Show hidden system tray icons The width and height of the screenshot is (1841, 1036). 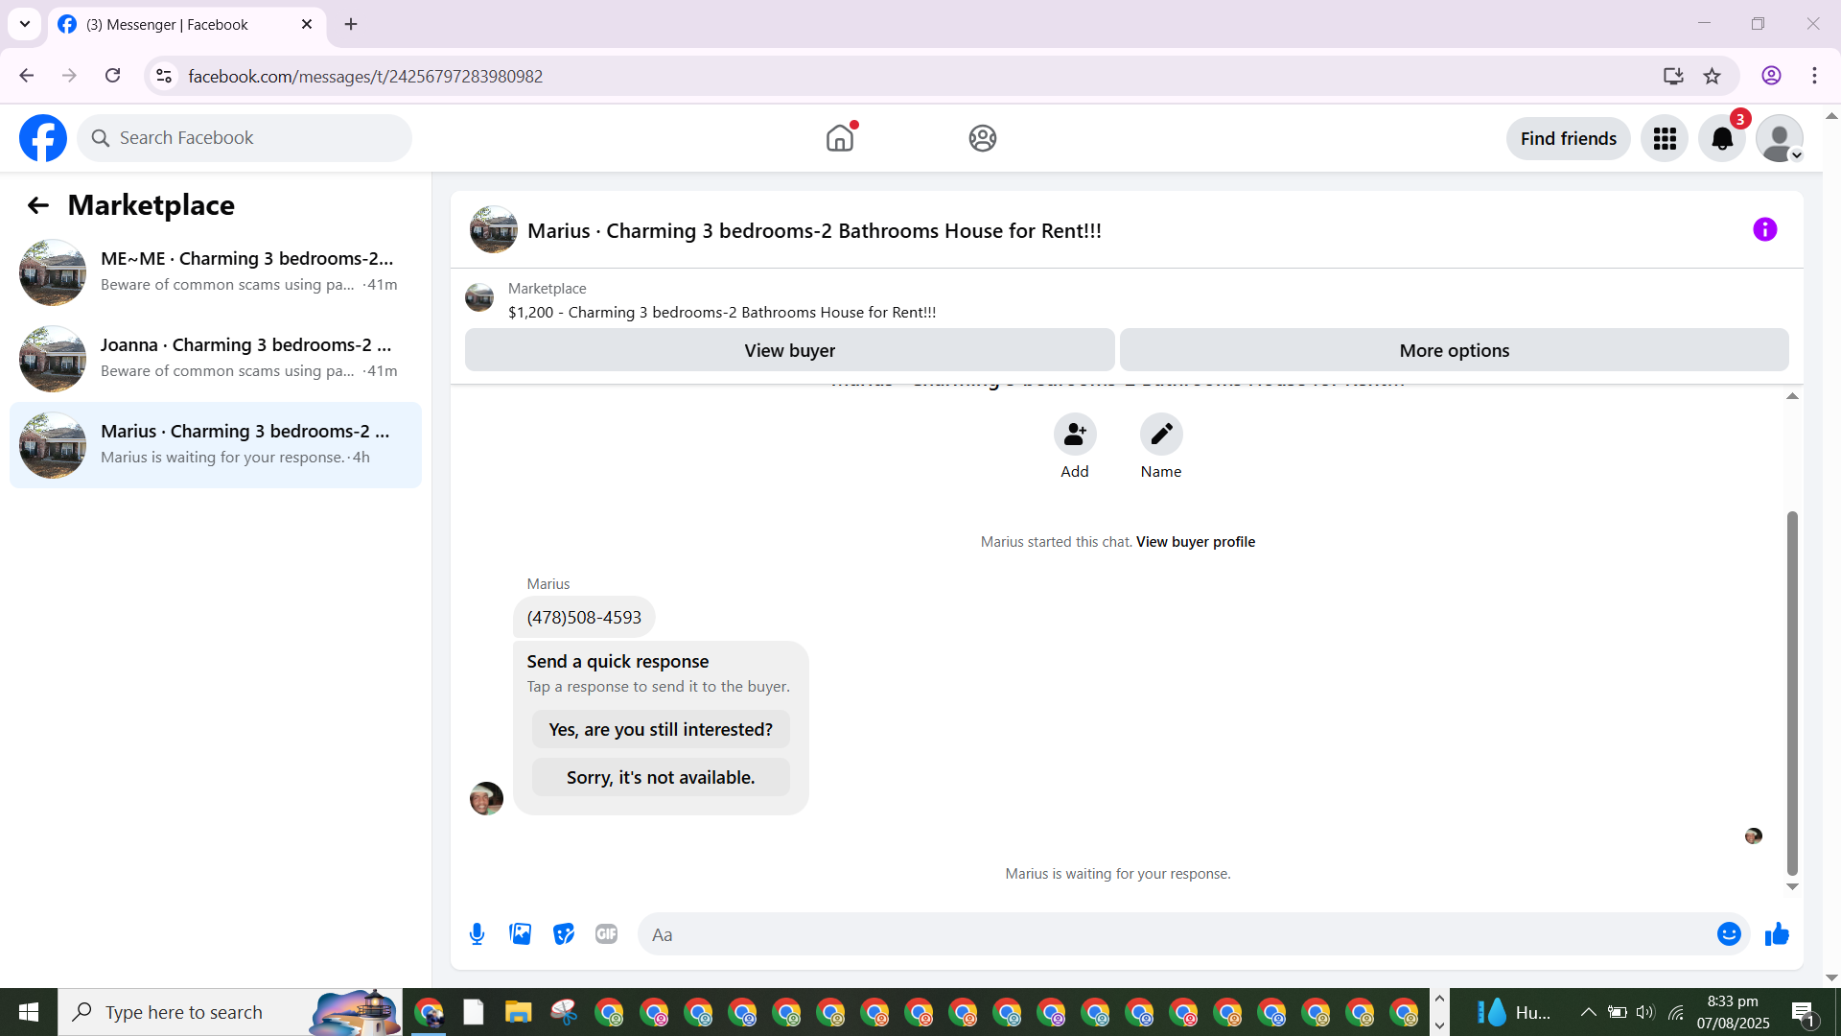pos(1589,1012)
